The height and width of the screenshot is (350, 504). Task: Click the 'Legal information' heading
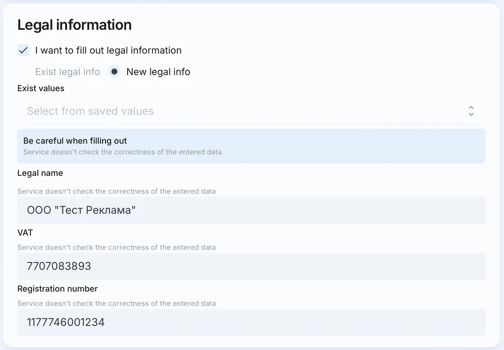coord(75,25)
